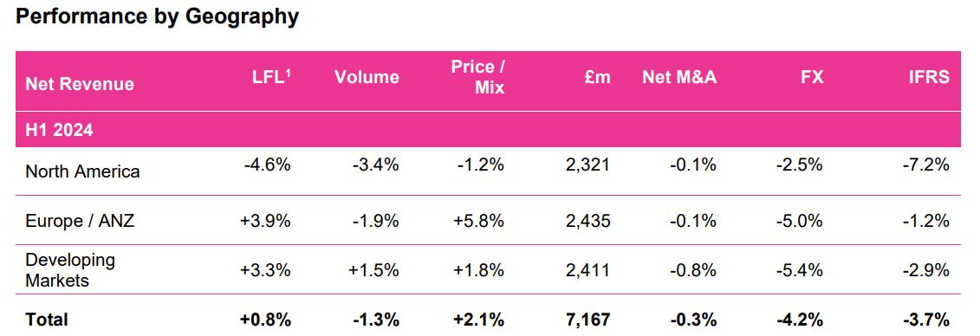Select the Net M&A header
980x336 pixels.
pos(679,77)
